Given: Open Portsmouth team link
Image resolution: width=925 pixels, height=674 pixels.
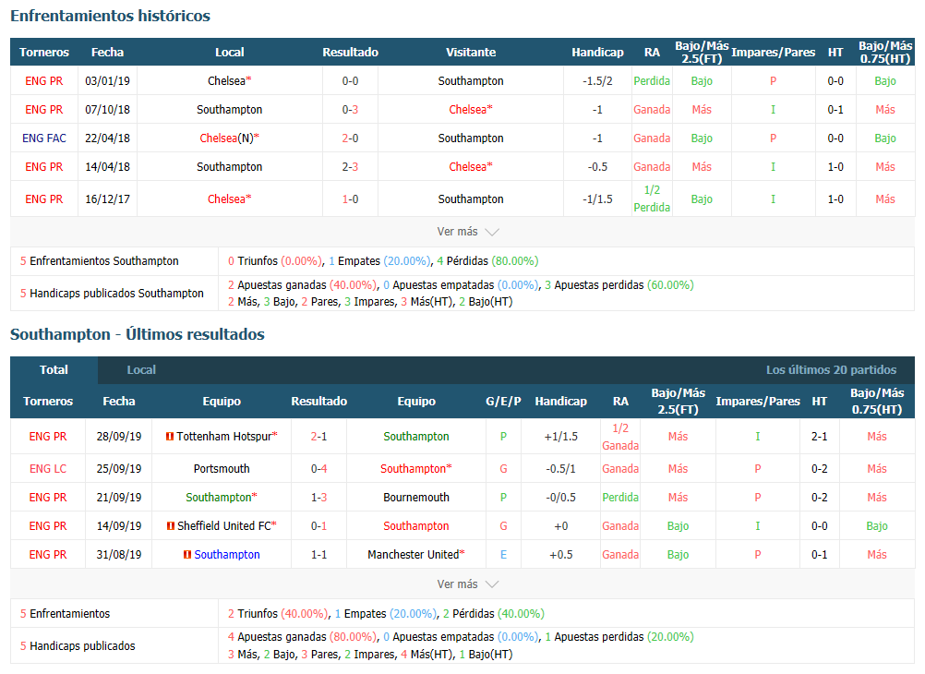Looking at the screenshot, I should (x=222, y=469).
